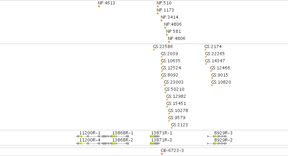Image resolution: width=288 pixels, height=156 pixels.
Task: Select the GS:23003 feature label
Action: pos(174,82)
